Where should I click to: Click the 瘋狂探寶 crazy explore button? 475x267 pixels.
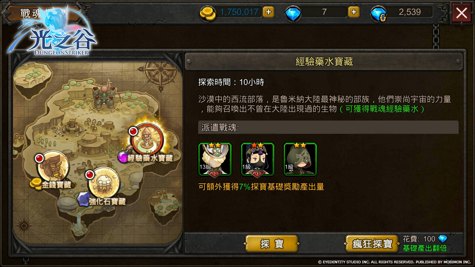pyautogui.click(x=372, y=244)
